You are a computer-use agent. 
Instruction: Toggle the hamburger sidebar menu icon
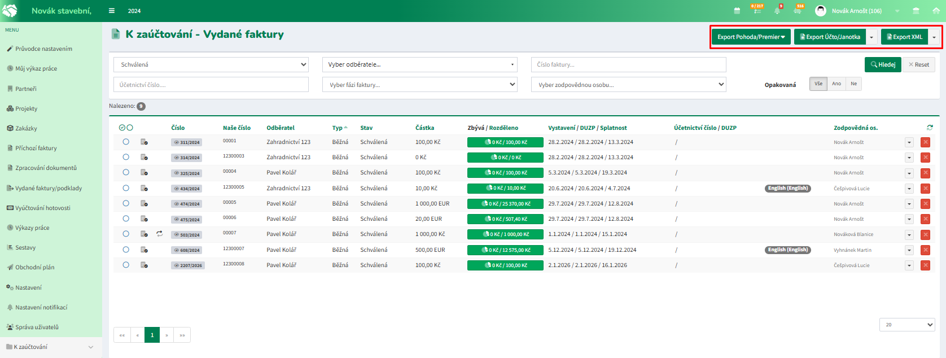[112, 11]
